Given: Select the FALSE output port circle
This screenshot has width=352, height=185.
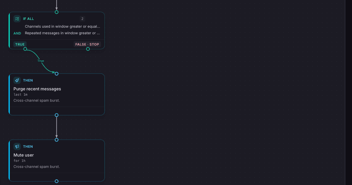Looking at the screenshot, I should click(x=88, y=49).
